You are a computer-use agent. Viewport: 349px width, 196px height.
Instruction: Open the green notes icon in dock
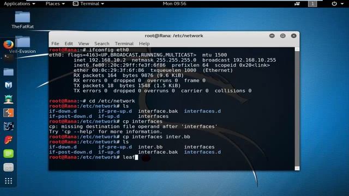pos(9,154)
